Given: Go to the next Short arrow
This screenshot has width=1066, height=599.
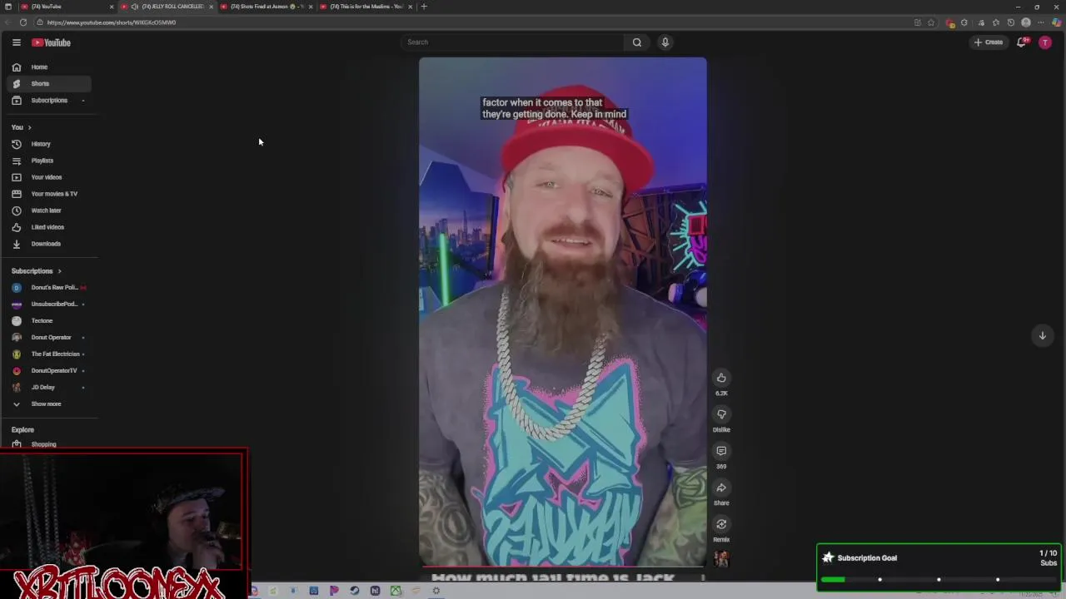Looking at the screenshot, I should [x=1042, y=335].
